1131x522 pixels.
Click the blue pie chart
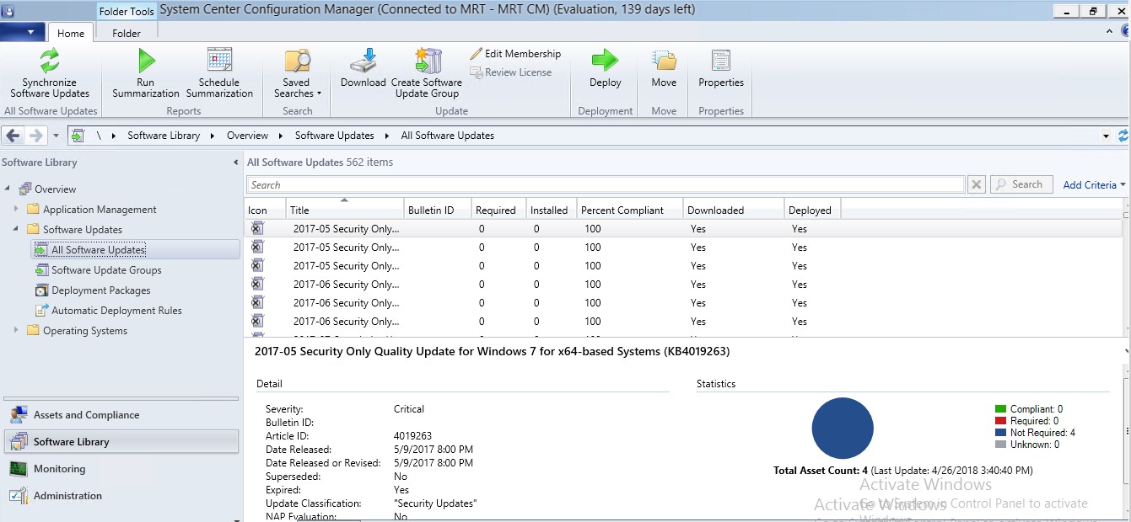point(842,429)
